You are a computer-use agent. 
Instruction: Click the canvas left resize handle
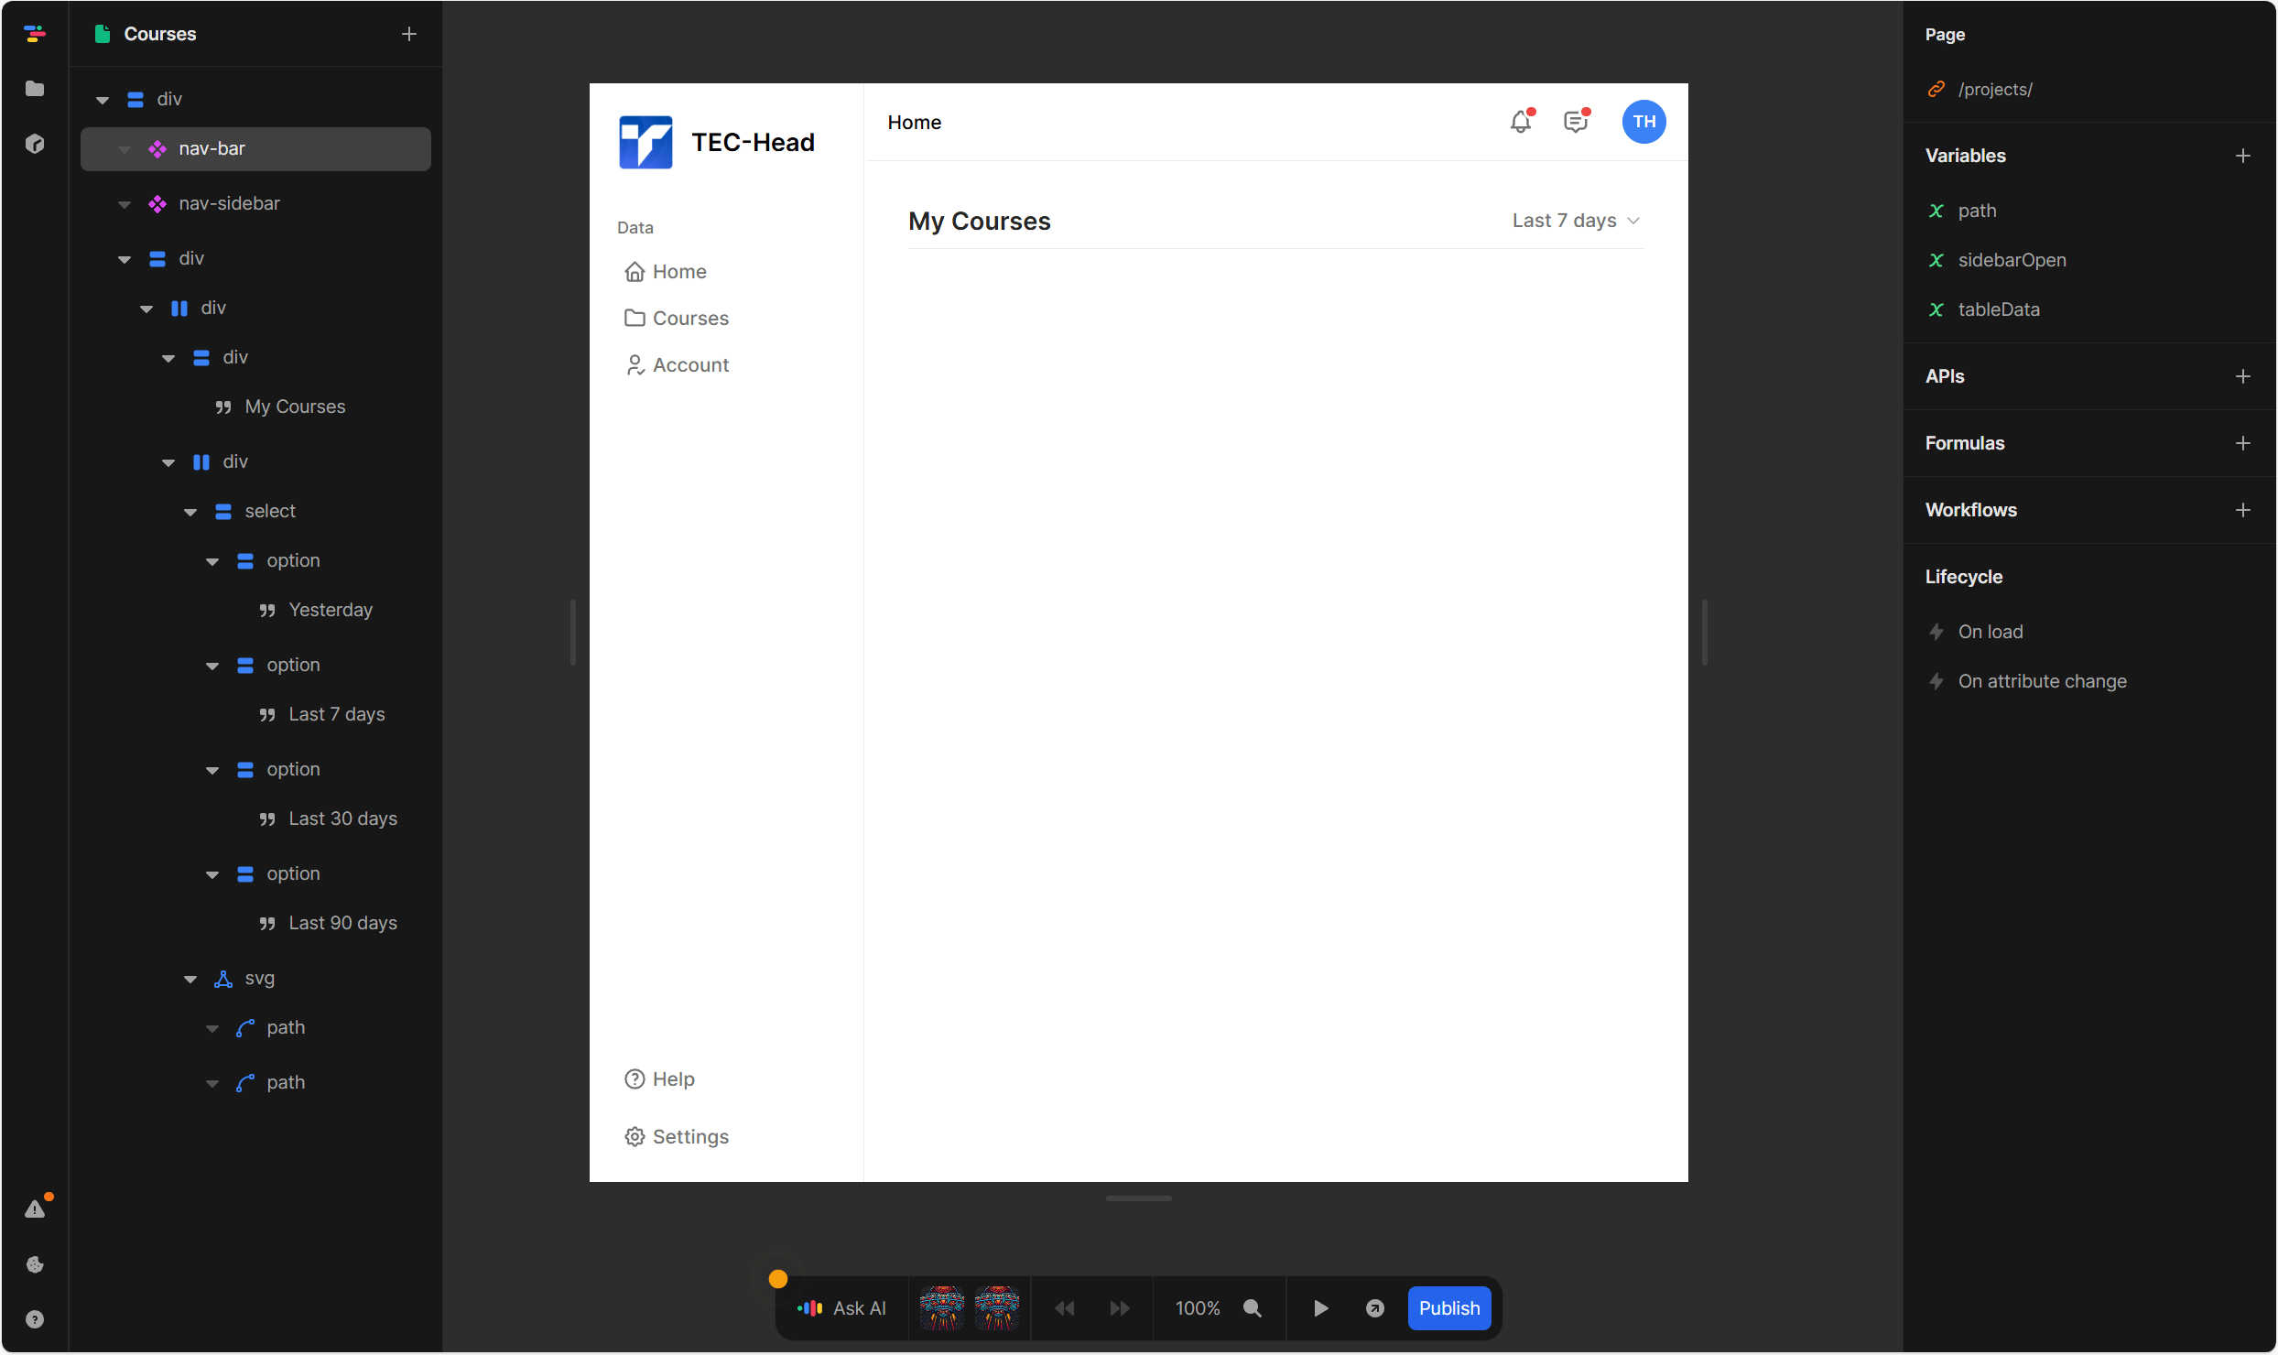coord(573,633)
